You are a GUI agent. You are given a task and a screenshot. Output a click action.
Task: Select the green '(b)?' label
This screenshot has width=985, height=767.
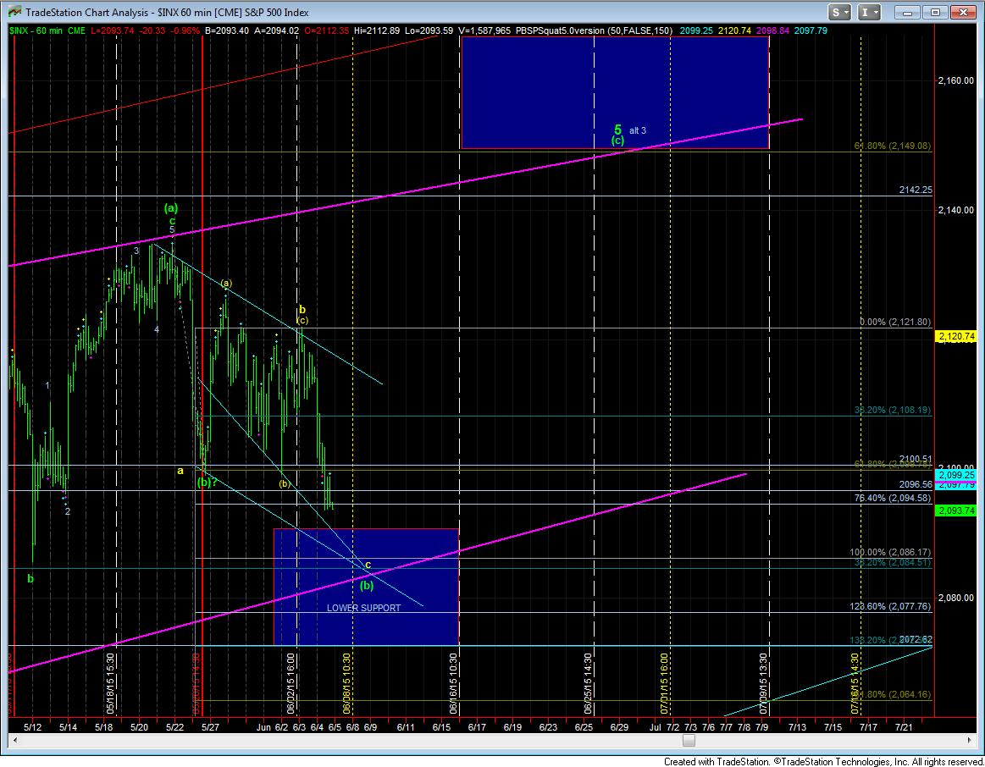208,482
